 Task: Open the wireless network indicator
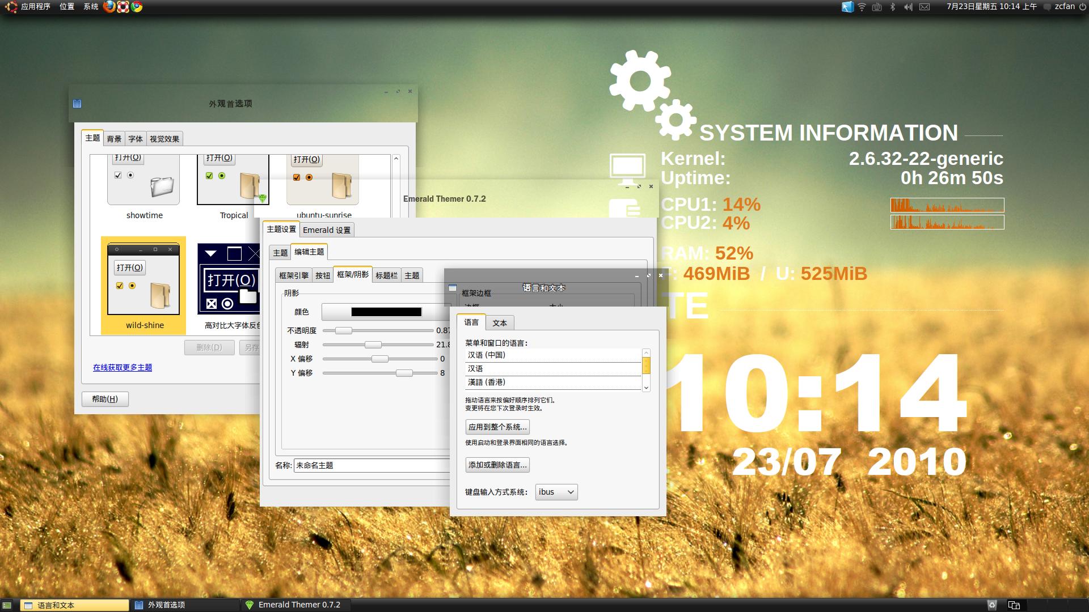[862, 7]
